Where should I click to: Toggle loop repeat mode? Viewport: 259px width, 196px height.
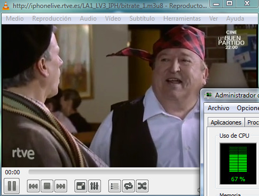pos(128,186)
